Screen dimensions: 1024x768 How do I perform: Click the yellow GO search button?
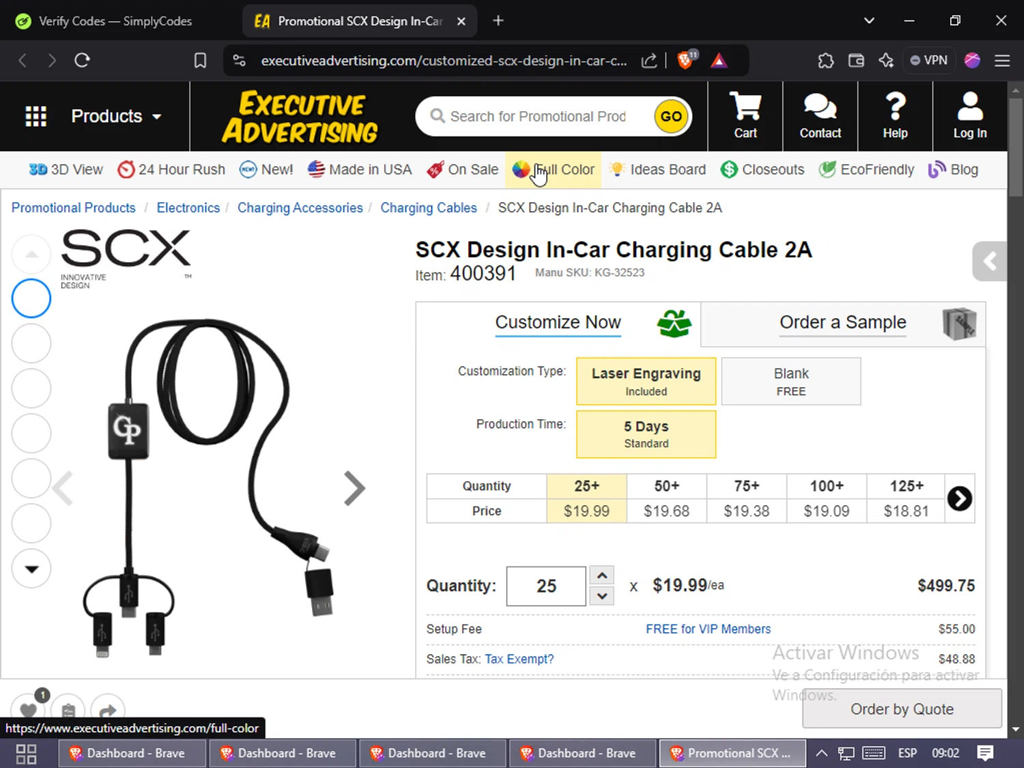coord(670,116)
